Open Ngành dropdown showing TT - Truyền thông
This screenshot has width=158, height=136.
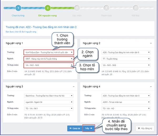pyautogui.click(x=126, y=58)
